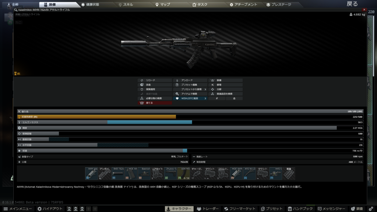Click the 4.682 kg weight indicator
The image size is (377, 212).
[357, 15]
